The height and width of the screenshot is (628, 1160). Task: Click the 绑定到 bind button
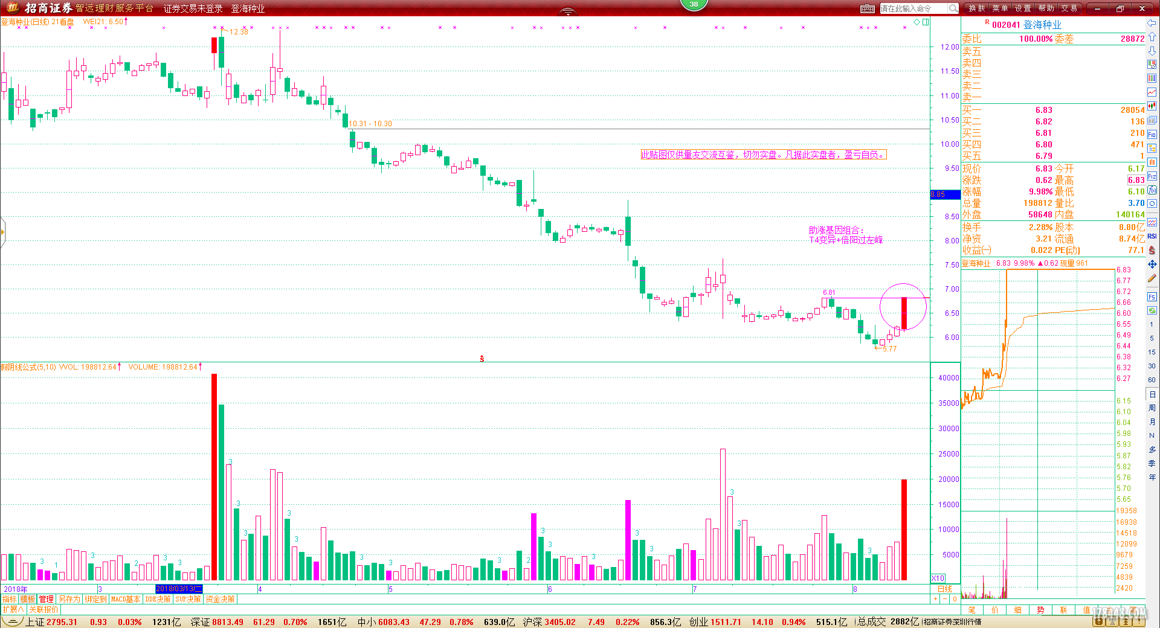pyautogui.click(x=95, y=599)
